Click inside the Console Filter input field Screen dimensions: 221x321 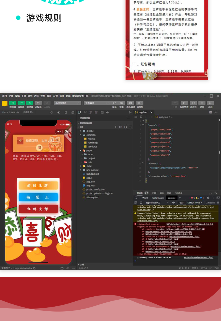(182, 202)
